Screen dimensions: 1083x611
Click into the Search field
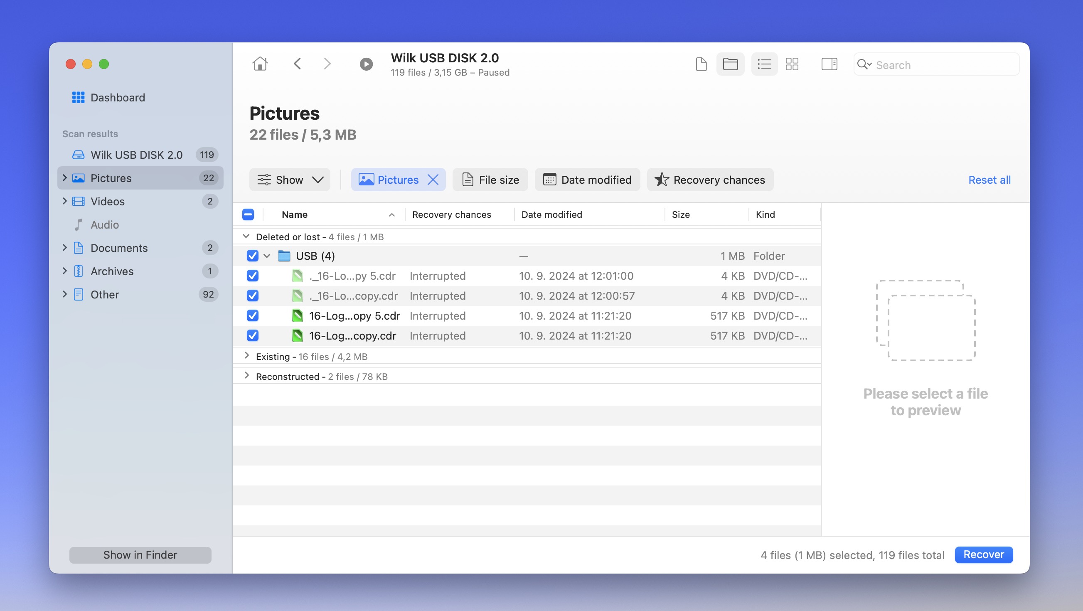pyautogui.click(x=936, y=64)
